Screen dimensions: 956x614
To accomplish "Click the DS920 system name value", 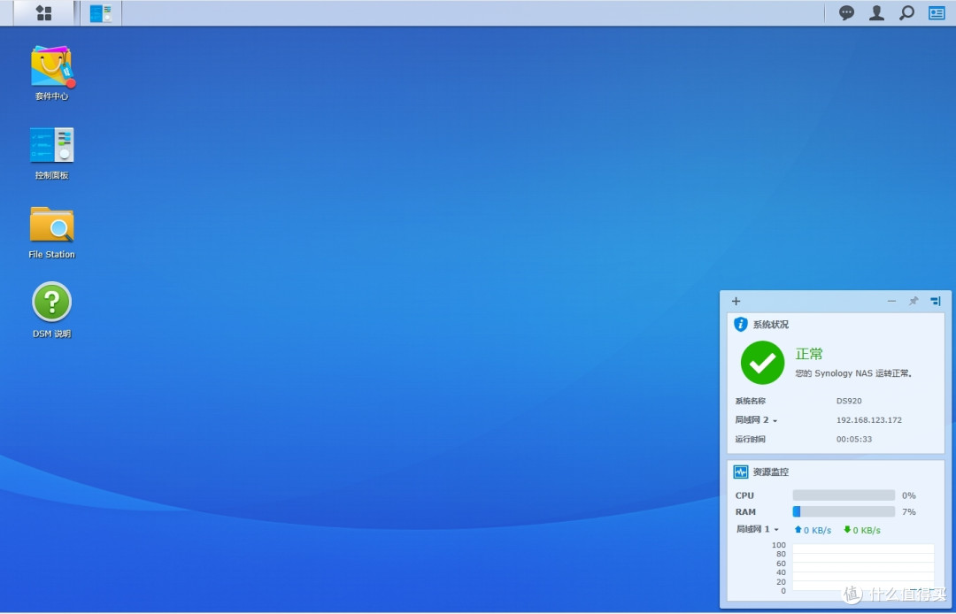I will (x=849, y=401).
